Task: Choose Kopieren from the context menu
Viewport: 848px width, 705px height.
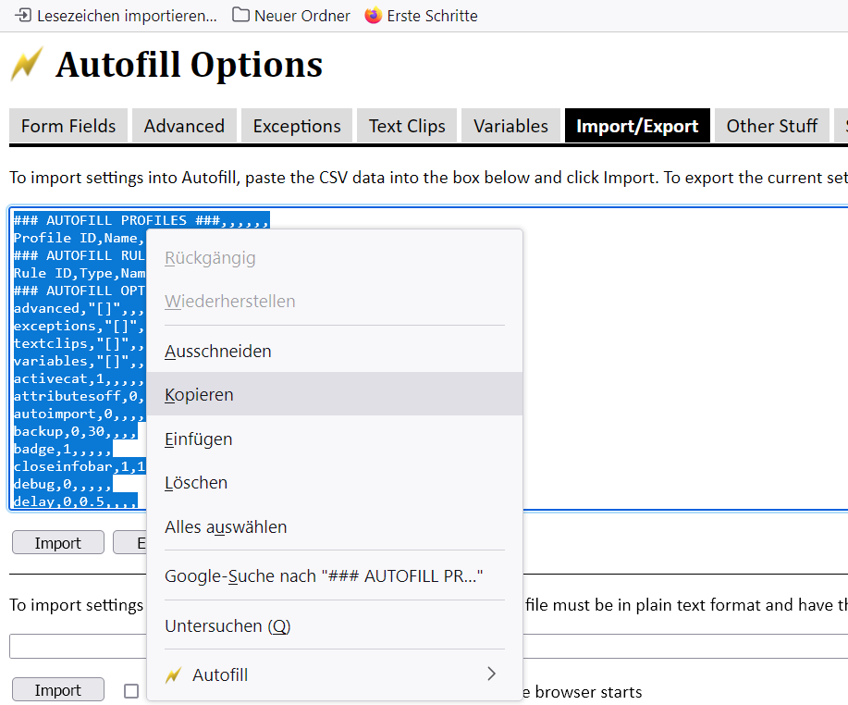Action: (x=199, y=395)
